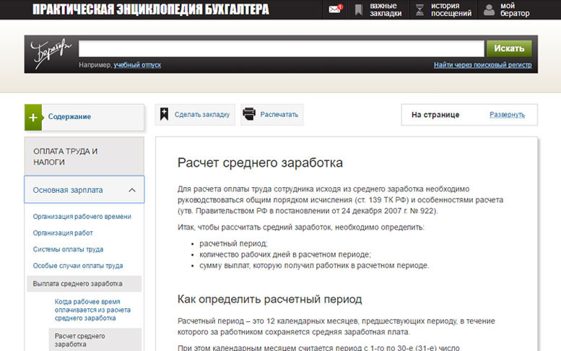Click the Бератор logo in search bar
This screenshot has height=351, width=561.
point(50,53)
